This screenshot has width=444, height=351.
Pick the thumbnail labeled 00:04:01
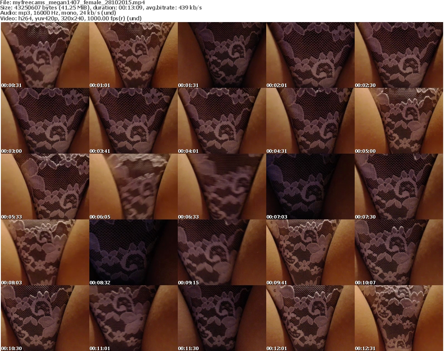[x=222, y=121]
